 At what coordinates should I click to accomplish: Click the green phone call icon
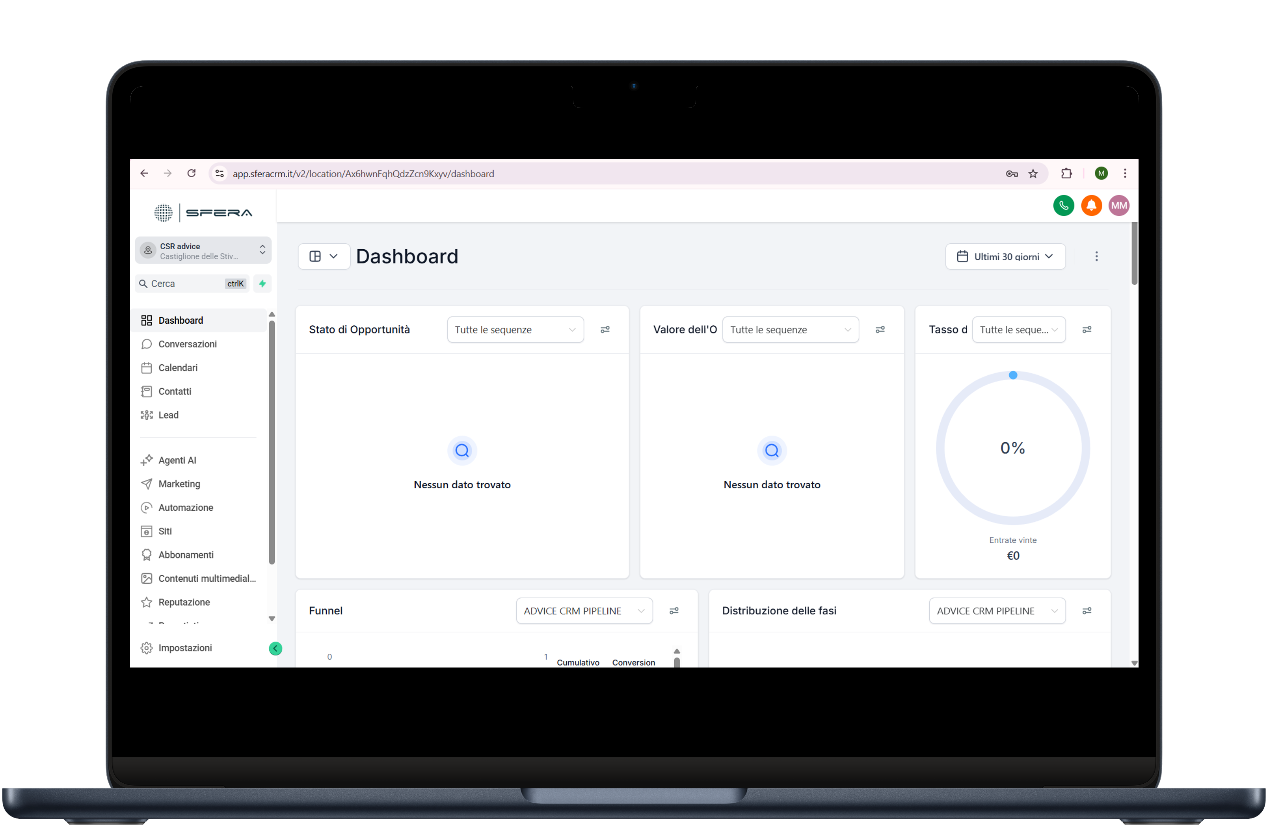tap(1063, 206)
